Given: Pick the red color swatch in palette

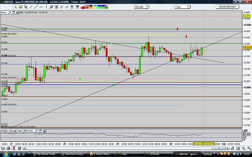Looking at the screenshot, I should 83,8.
